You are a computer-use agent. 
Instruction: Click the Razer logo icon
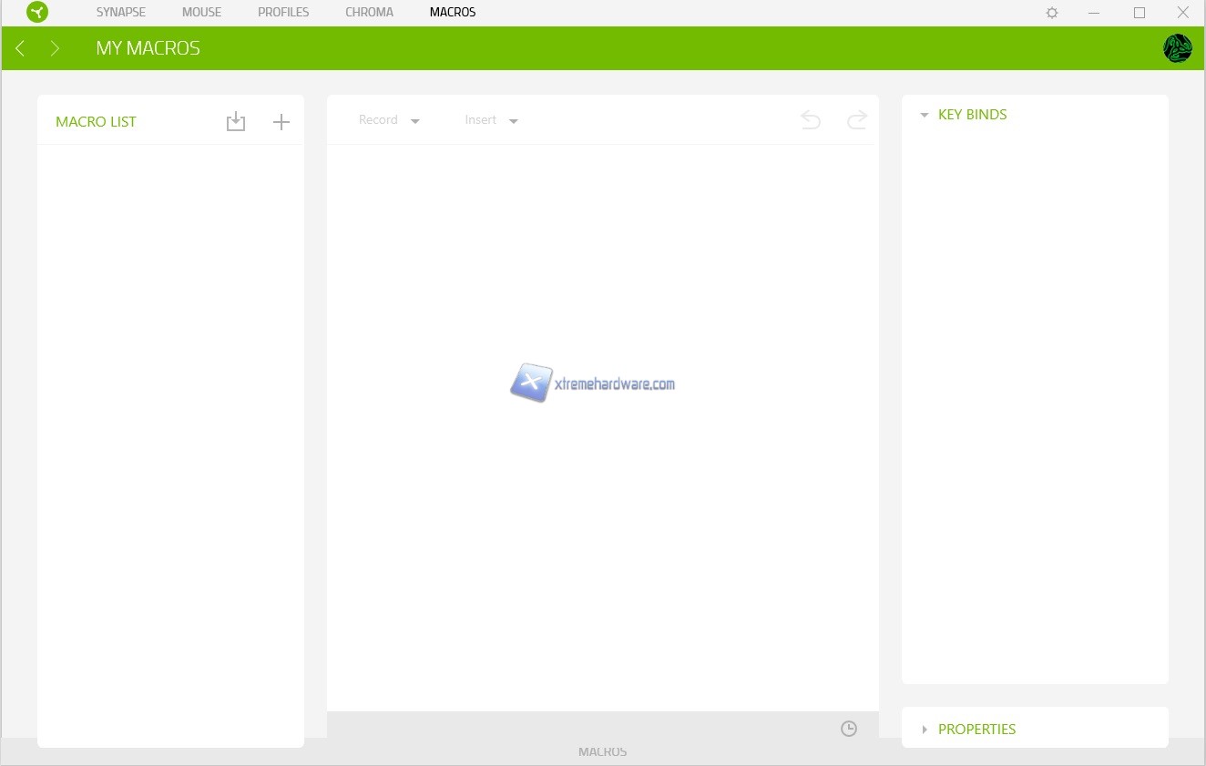[x=37, y=13]
